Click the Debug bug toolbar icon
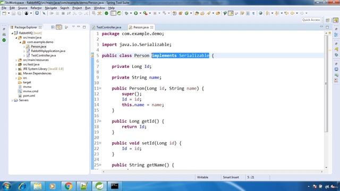 (x=126, y=13)
